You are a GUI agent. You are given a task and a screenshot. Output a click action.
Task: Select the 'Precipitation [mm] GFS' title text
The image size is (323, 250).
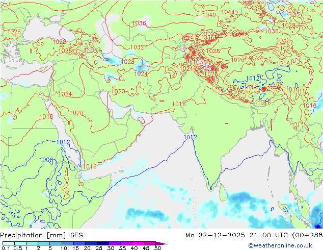click(x=41, y=235)
